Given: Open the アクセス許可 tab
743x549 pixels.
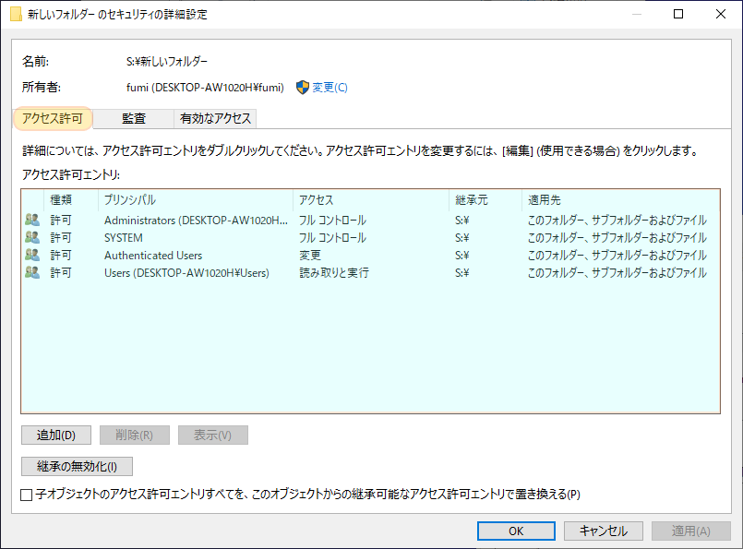Looking at the screenshot, I should [53, 118].
